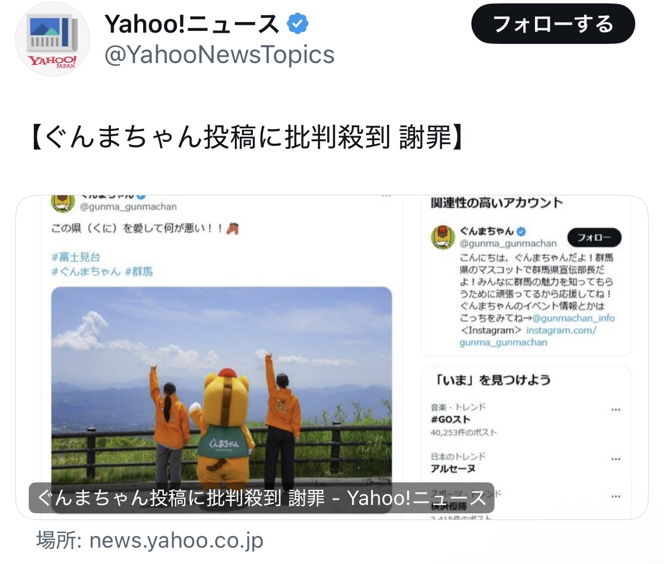Open the ぐんまちゃん article preview card

(332, 357)
